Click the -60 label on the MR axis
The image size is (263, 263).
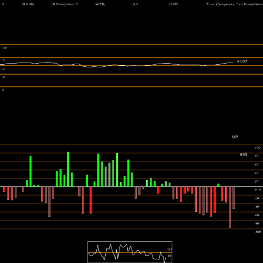coord(257,215)
